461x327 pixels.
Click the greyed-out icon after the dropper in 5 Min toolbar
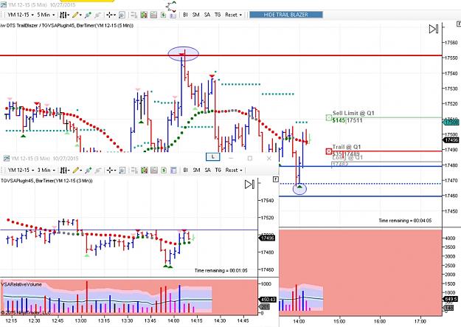pyautogui.click(x=97, y=15)
